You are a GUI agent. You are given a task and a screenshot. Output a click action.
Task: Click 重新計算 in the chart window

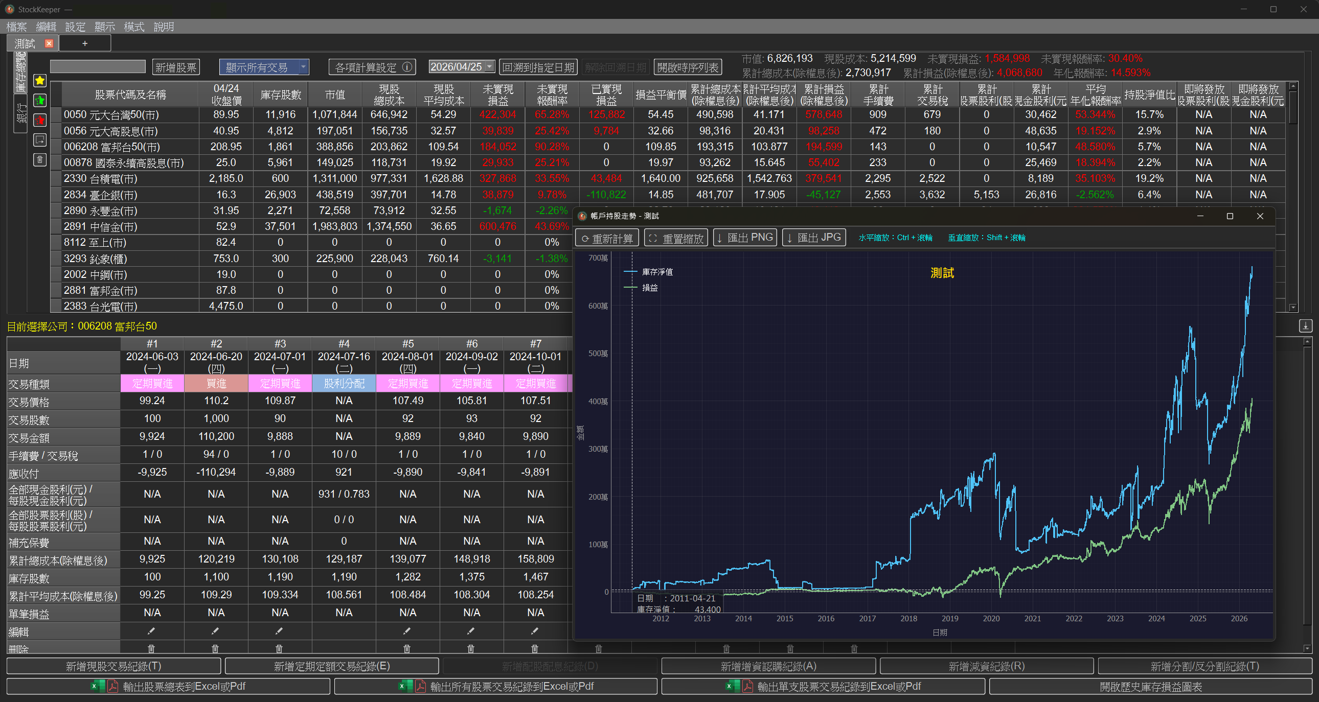606,238
